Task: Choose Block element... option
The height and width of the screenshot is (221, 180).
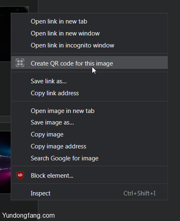Action: pos(89,176)
